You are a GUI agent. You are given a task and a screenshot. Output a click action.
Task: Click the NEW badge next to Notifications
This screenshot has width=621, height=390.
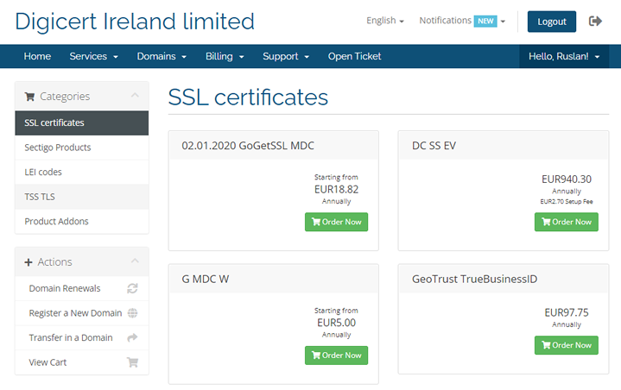pos(485,21)
